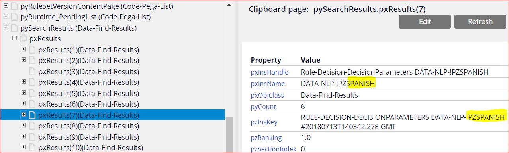The height and width of the screenshot is (153, 509).
Task: Select pyRuntime_PendingList (Code-Pega-List)
Action: [x=86, y=17]
